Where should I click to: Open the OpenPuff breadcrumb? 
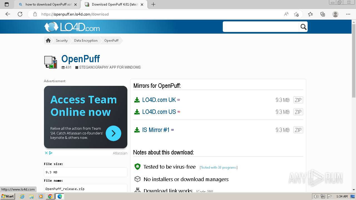111,41
